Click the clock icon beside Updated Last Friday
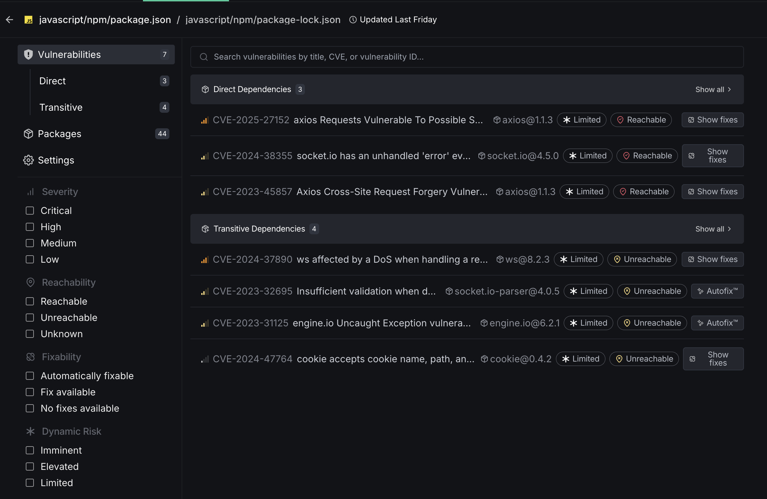This screenshot has width=767, height=499. pyautogui.click(x=353, y=20)
